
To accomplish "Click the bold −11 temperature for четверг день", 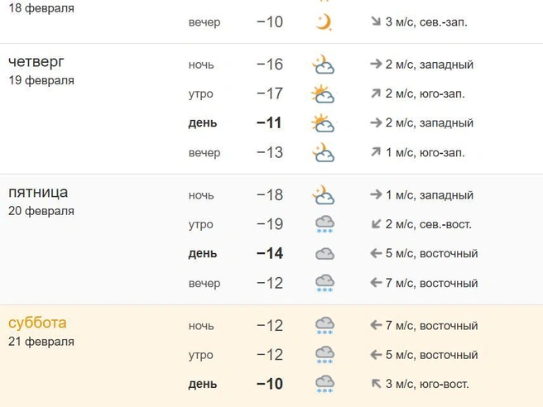I will coord(269,123).
